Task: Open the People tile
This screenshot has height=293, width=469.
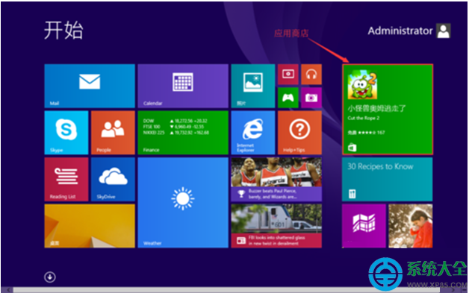Action: pyautogui.click(x=113, y=133)
